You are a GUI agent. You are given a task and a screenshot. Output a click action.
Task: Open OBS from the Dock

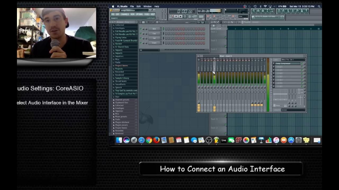click(x=209, y=140)
